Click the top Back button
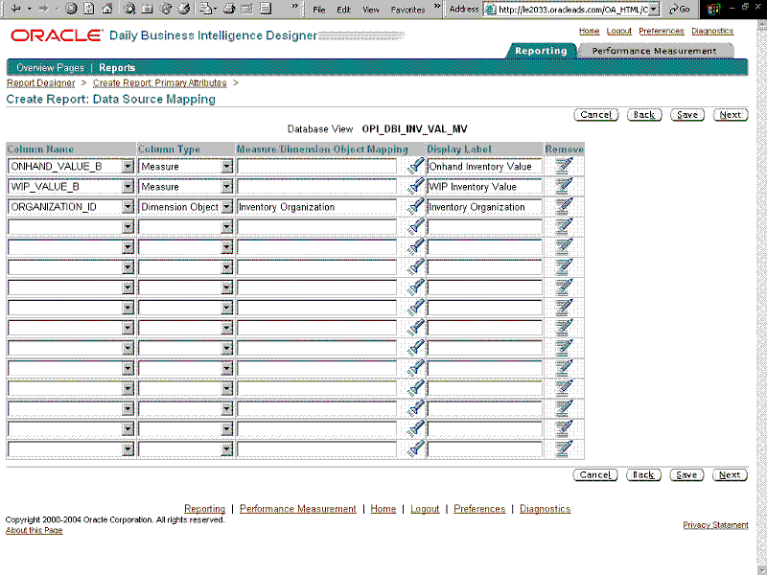The width and height of the screenshot is (767, 575). pyautogui.click(x=644, y=114)
